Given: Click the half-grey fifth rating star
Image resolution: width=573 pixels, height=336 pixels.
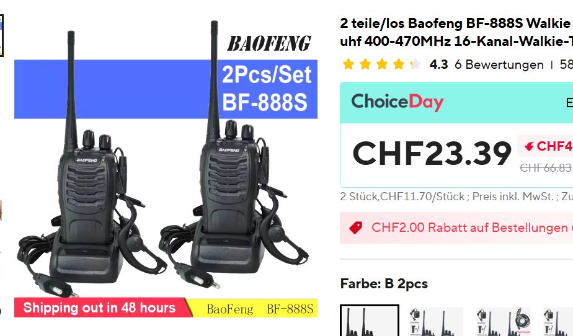Looking at the screenshot, I should pyautogui.click(x=415, y=64).
